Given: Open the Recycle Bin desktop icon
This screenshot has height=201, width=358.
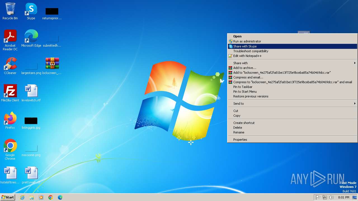Looking at the screenshot, I should (10, 11).
